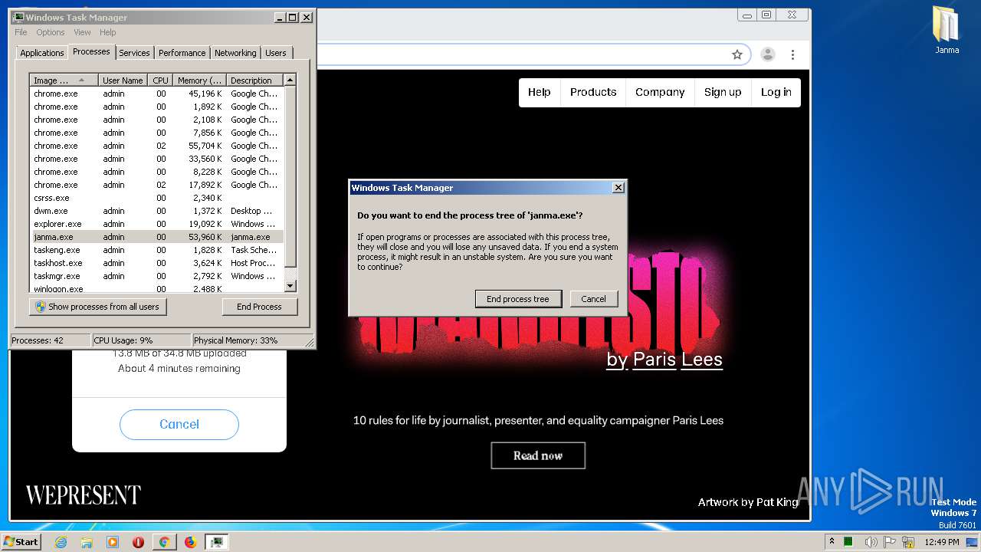
Task: Open Task Manager File menu
Action: (21, 32)
